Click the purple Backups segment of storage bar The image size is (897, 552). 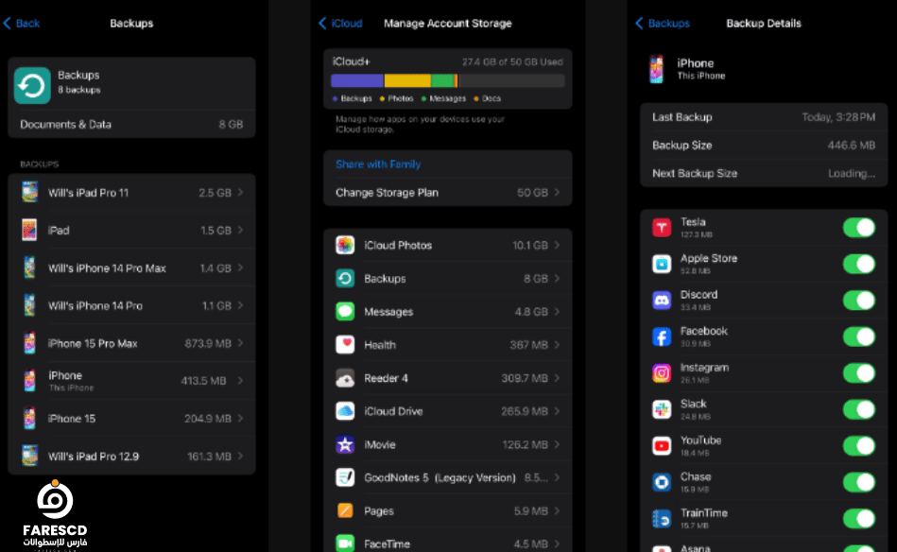[x=357, y=80]
